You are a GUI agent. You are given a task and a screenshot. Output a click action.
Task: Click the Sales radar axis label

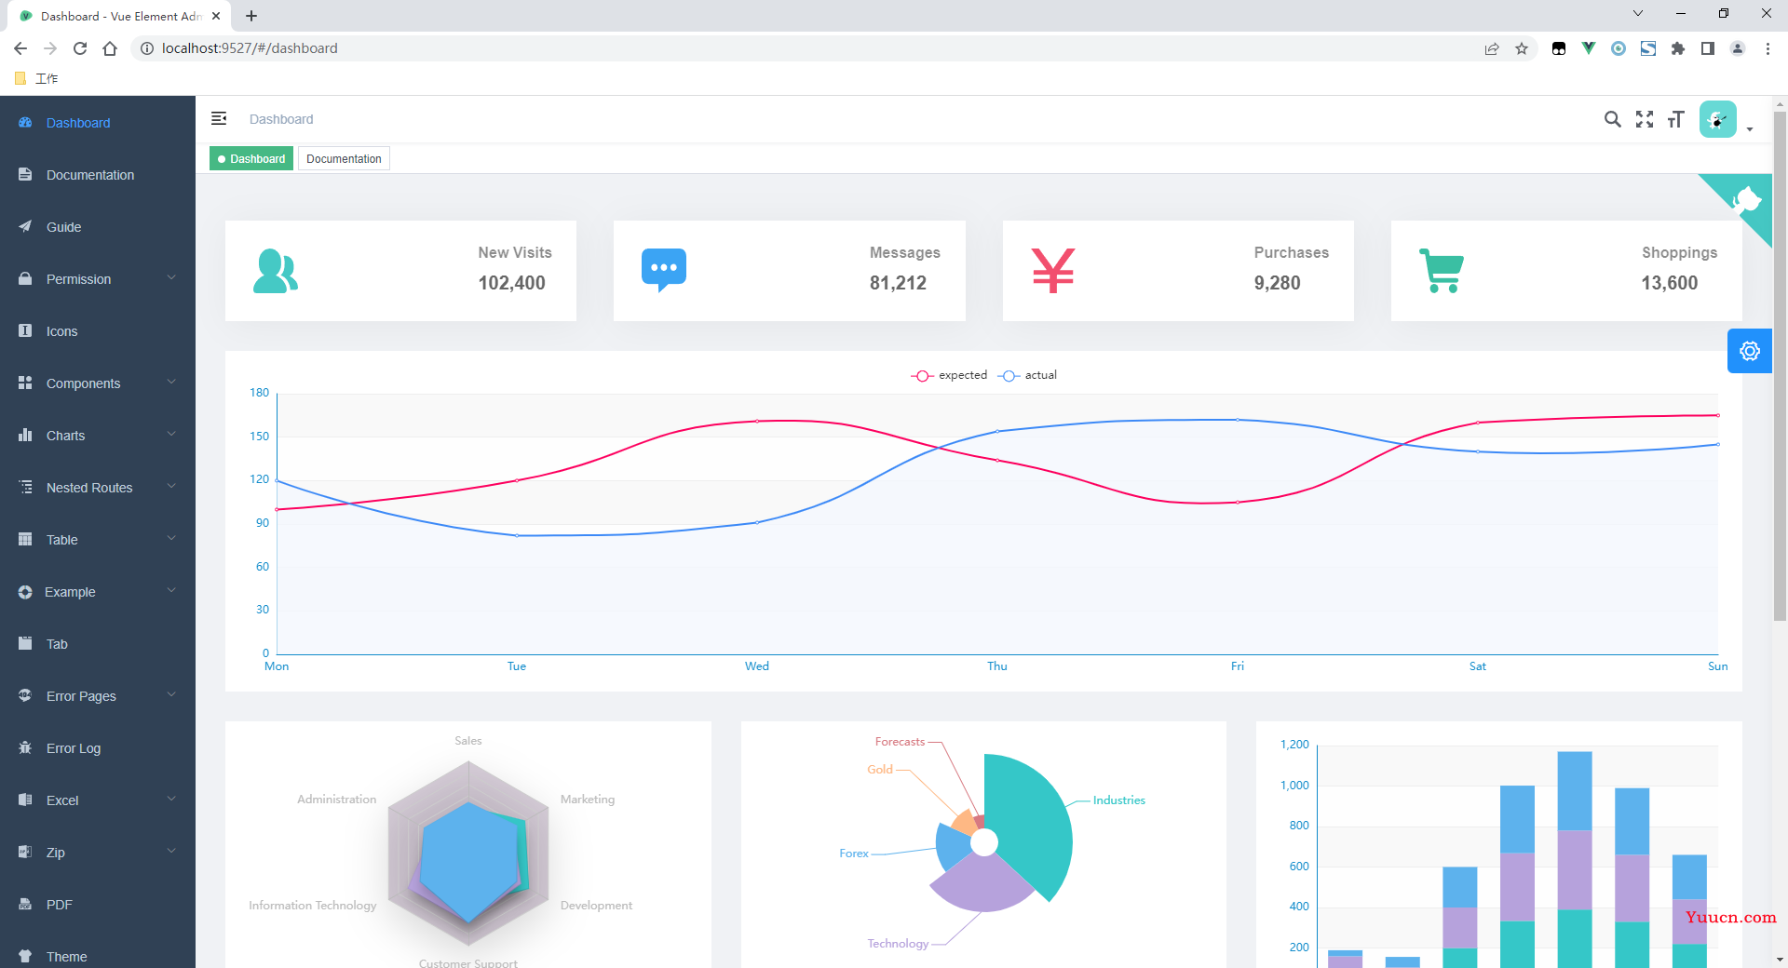[x=468, y=741]
